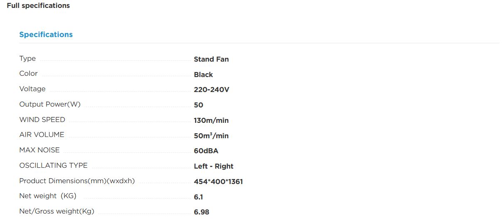Screen dimensions: 502x219
Task: Select the 60dBA value
Action: click(x=206, y=151)
